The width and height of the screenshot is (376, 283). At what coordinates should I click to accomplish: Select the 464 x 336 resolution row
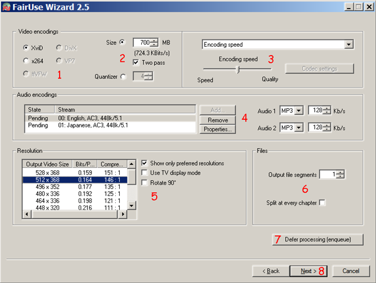pyautogui.click(x=75, y=200)
